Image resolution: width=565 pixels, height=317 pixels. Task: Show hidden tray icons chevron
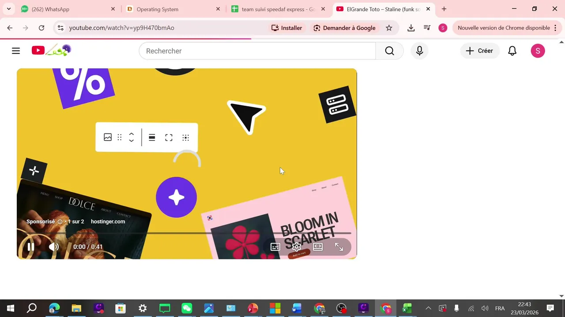pyautogui.click(x=428, y=308)
